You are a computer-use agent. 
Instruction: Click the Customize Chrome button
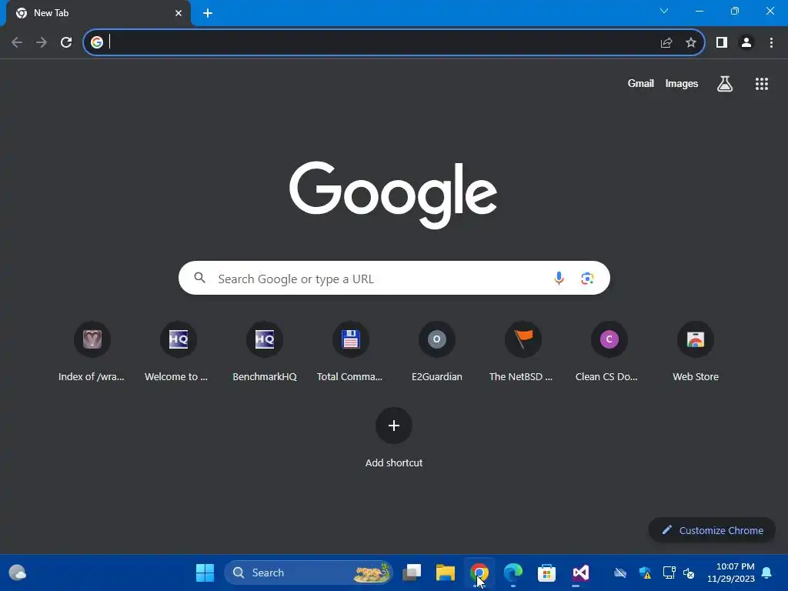(712, 530)
